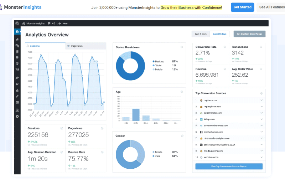Screen dimensions: 285x189
Task: Open Posts pushpin icon in sidebar
Action: 17,40
